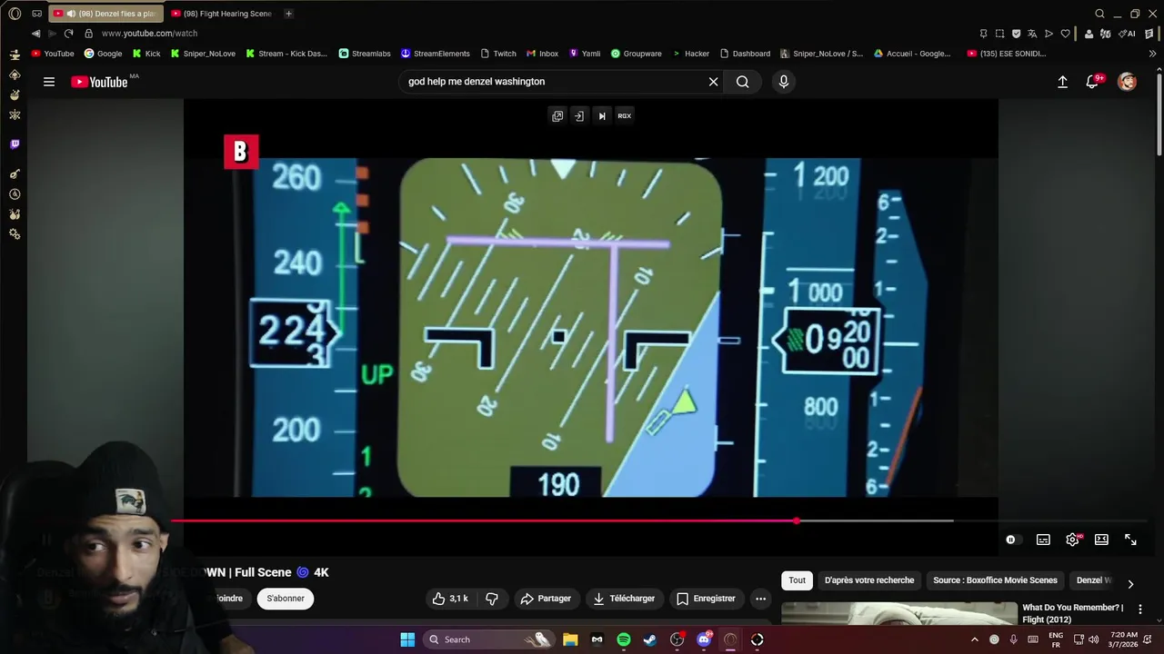The height and width of the screenshot is (654, 1164).
Task: Click the Enregistrer save button
Action: [707, 599]
